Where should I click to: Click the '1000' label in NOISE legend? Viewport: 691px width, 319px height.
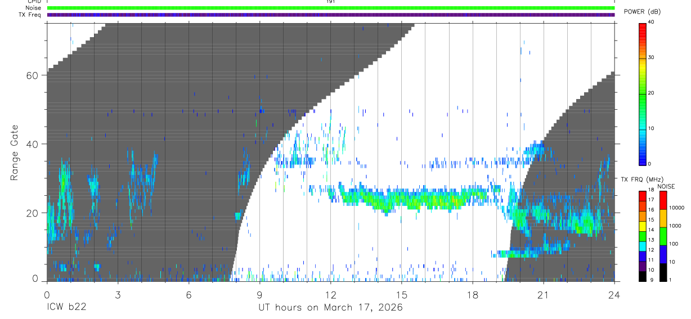pos(675,226)
